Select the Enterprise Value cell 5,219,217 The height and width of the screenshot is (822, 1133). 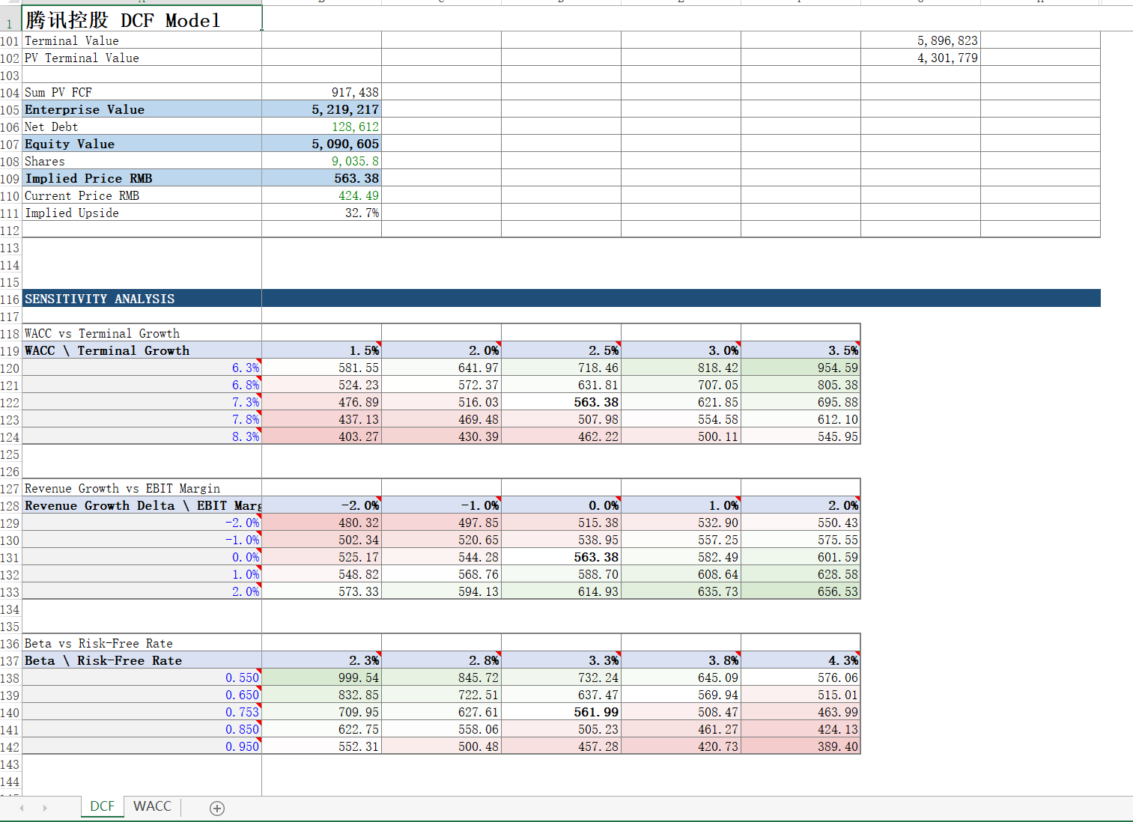(321, 109)
